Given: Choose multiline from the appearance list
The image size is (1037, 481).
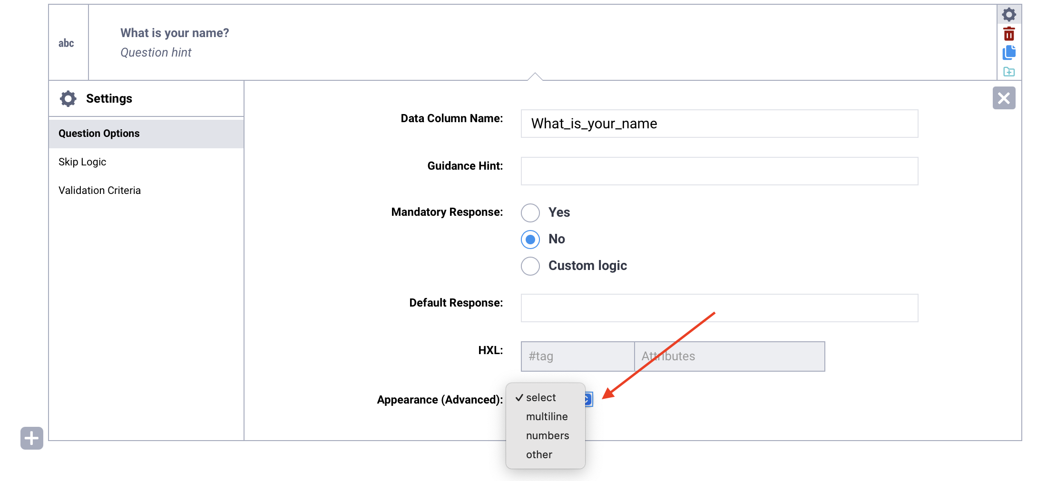Looking at the screenshot, I should pos(547,416).
